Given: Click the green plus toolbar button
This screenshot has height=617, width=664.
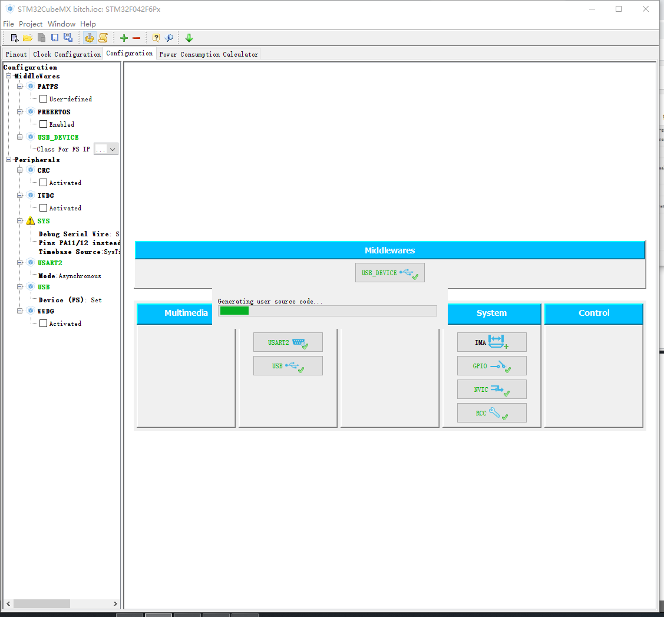Looking at the screenshot, I should 124,37.
